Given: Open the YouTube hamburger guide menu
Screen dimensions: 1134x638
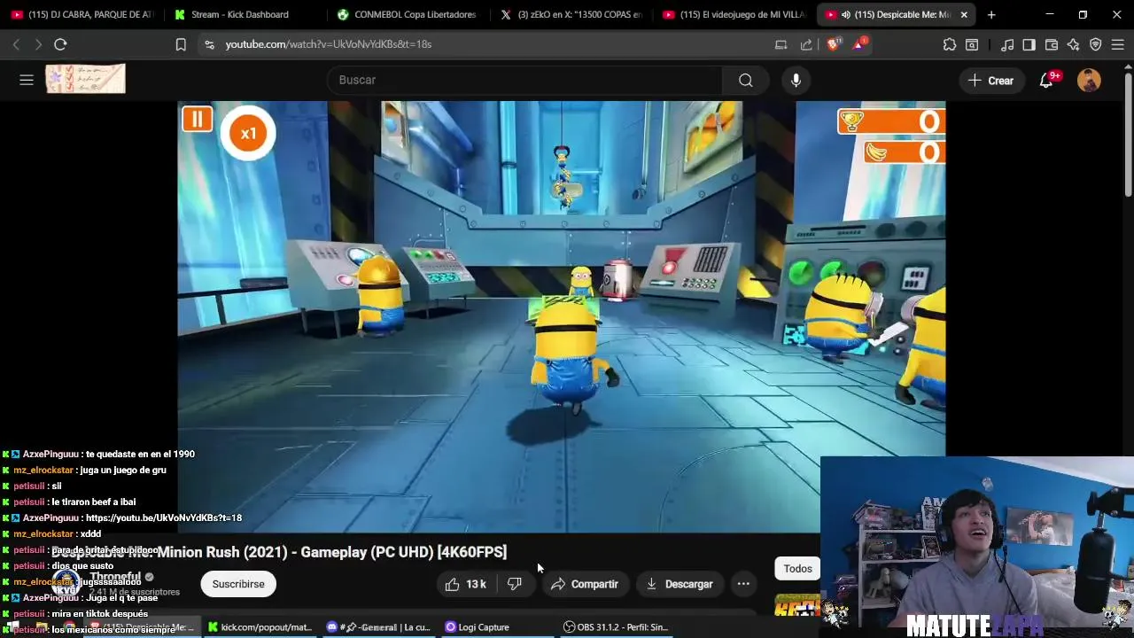Looking at the screenshot, I should click(27, 80).
